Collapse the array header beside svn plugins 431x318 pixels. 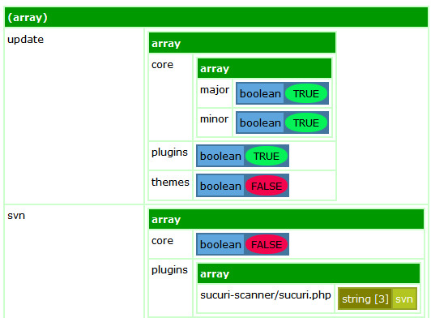coord(309,273)
